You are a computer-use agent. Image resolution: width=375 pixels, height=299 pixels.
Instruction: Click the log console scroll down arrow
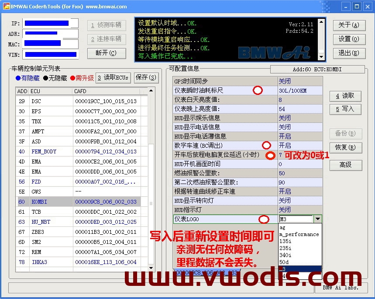point(321,57)
